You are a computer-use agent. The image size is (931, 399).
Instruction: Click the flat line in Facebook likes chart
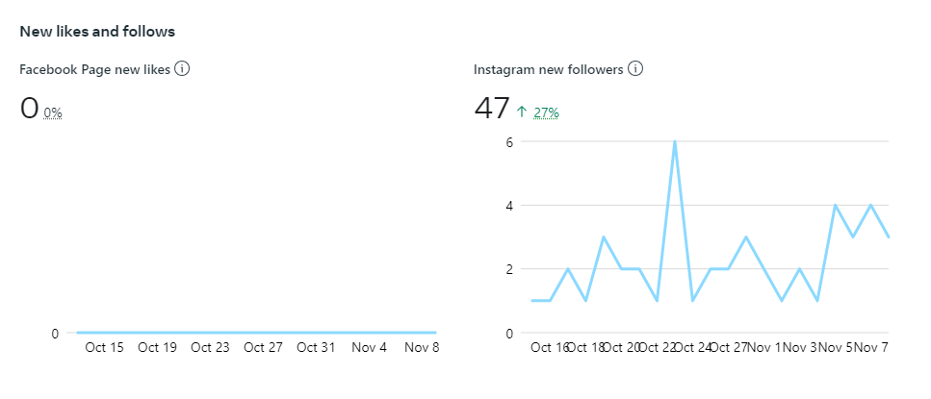(x=256, y=333)
